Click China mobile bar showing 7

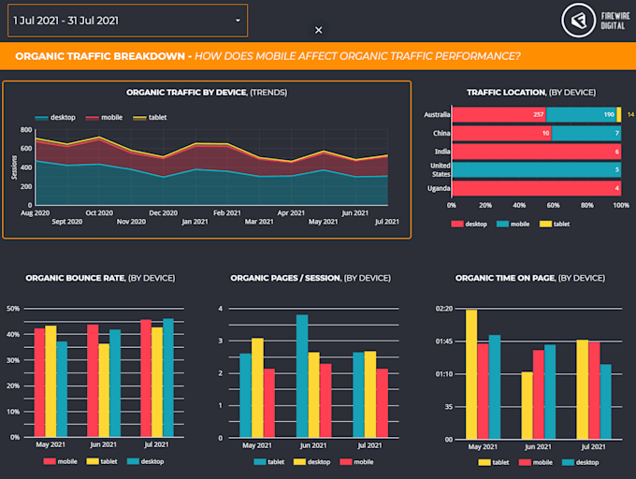[586, 133]
